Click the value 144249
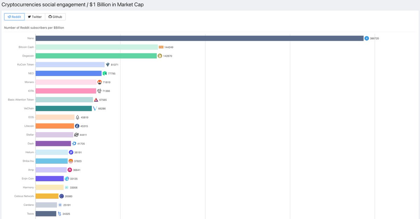The height and width of the screenshot is (219, 420). [169, 47]
